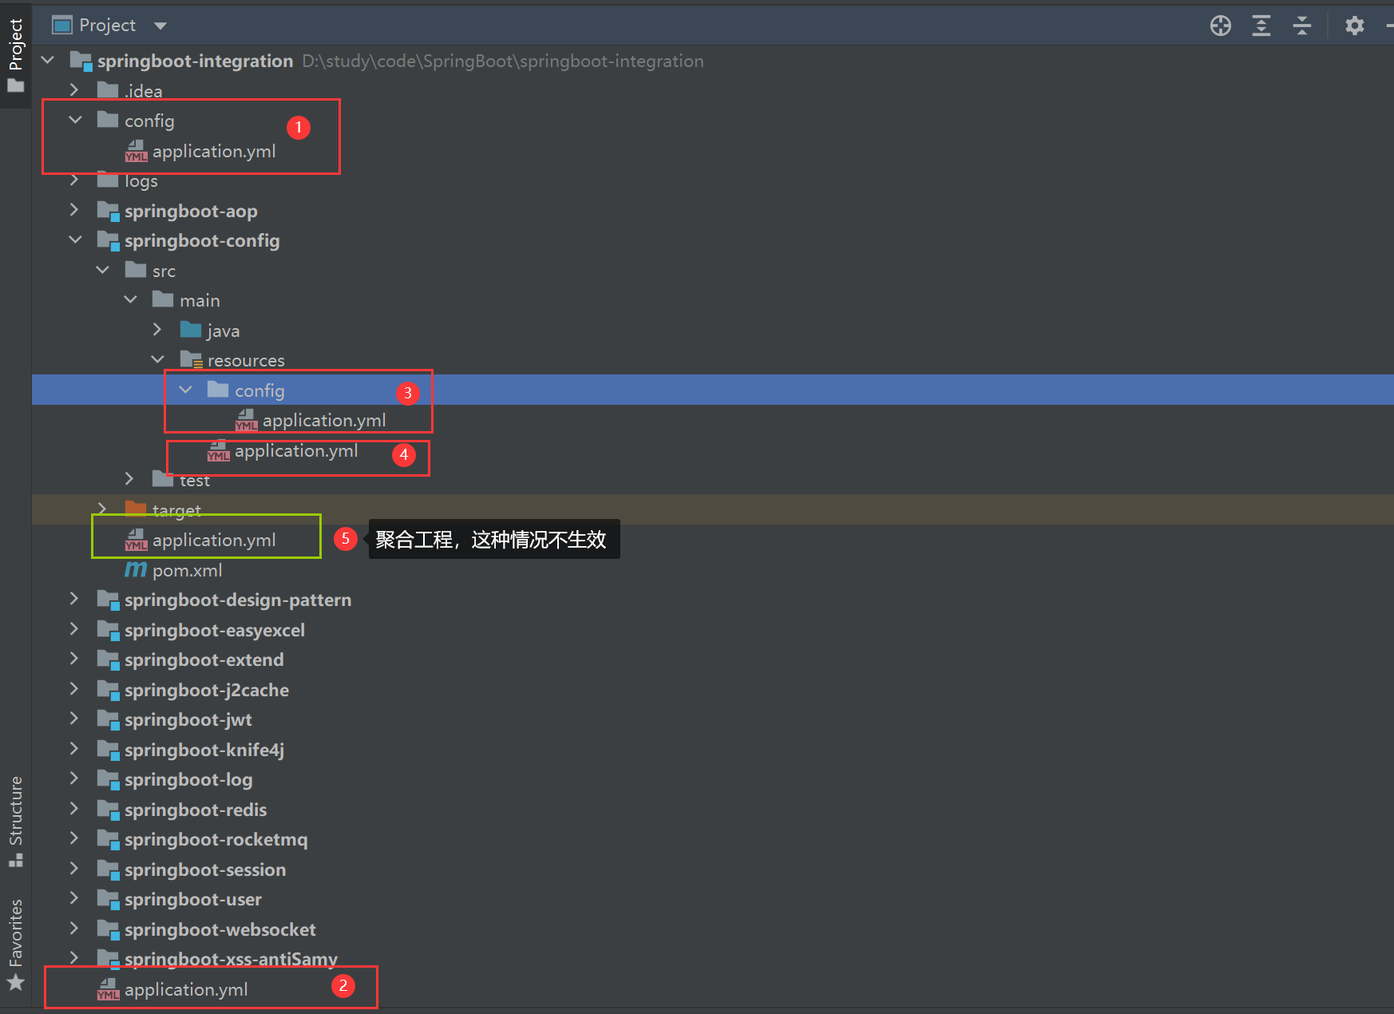
Task: Click the resources folder icon
Action: (191, 359)
